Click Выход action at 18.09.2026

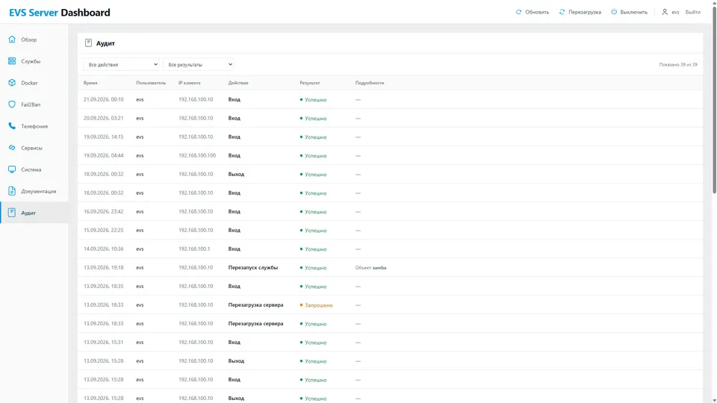236,174
